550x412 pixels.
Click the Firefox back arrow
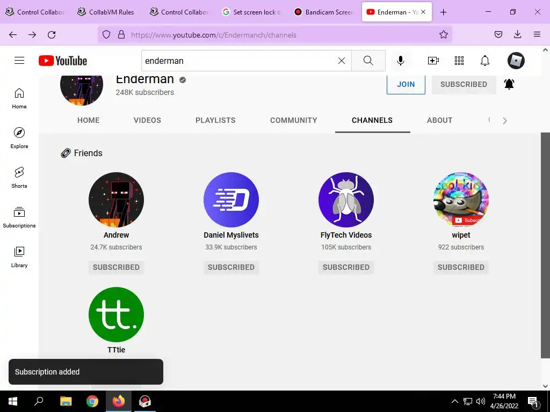(13, 35)
